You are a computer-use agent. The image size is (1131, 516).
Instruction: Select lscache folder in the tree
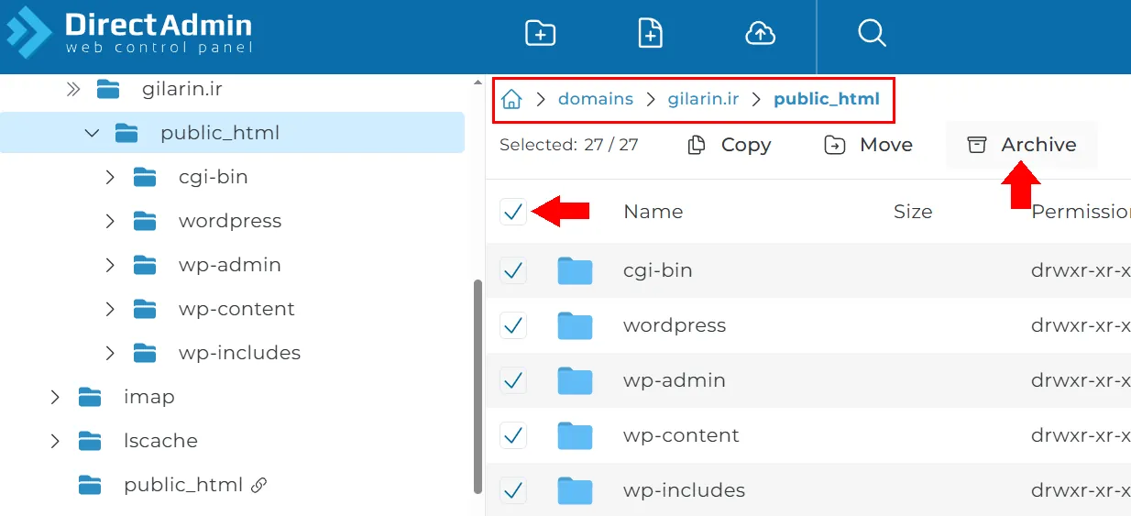[160, 441]
